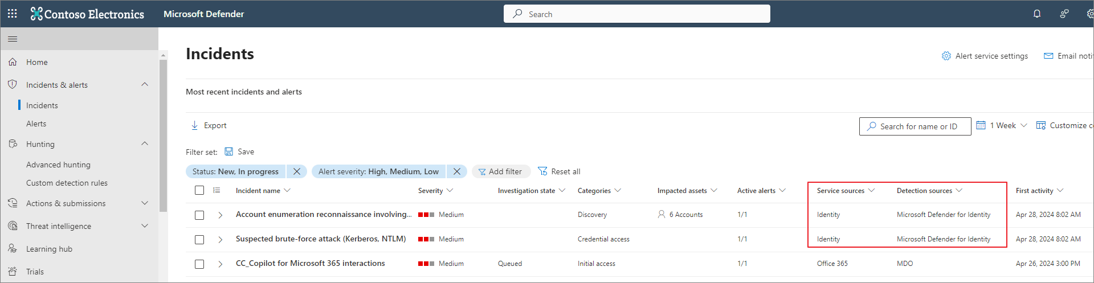Check the Account enumeration reconnaissance row checkbox
The height and width of the screenshot is (283, 1094).
click(199, 215)
